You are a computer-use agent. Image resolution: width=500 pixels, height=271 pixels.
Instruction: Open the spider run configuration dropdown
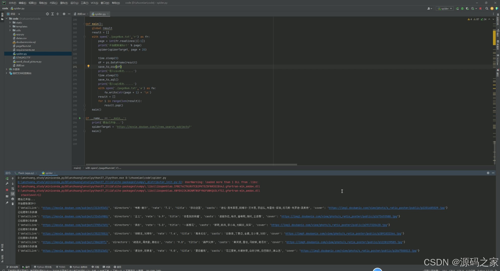pyautogui.click(x=445, y=9)
